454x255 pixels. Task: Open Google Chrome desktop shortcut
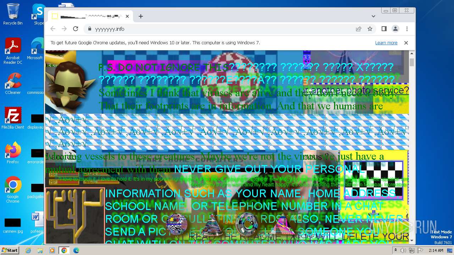(13, 190)
